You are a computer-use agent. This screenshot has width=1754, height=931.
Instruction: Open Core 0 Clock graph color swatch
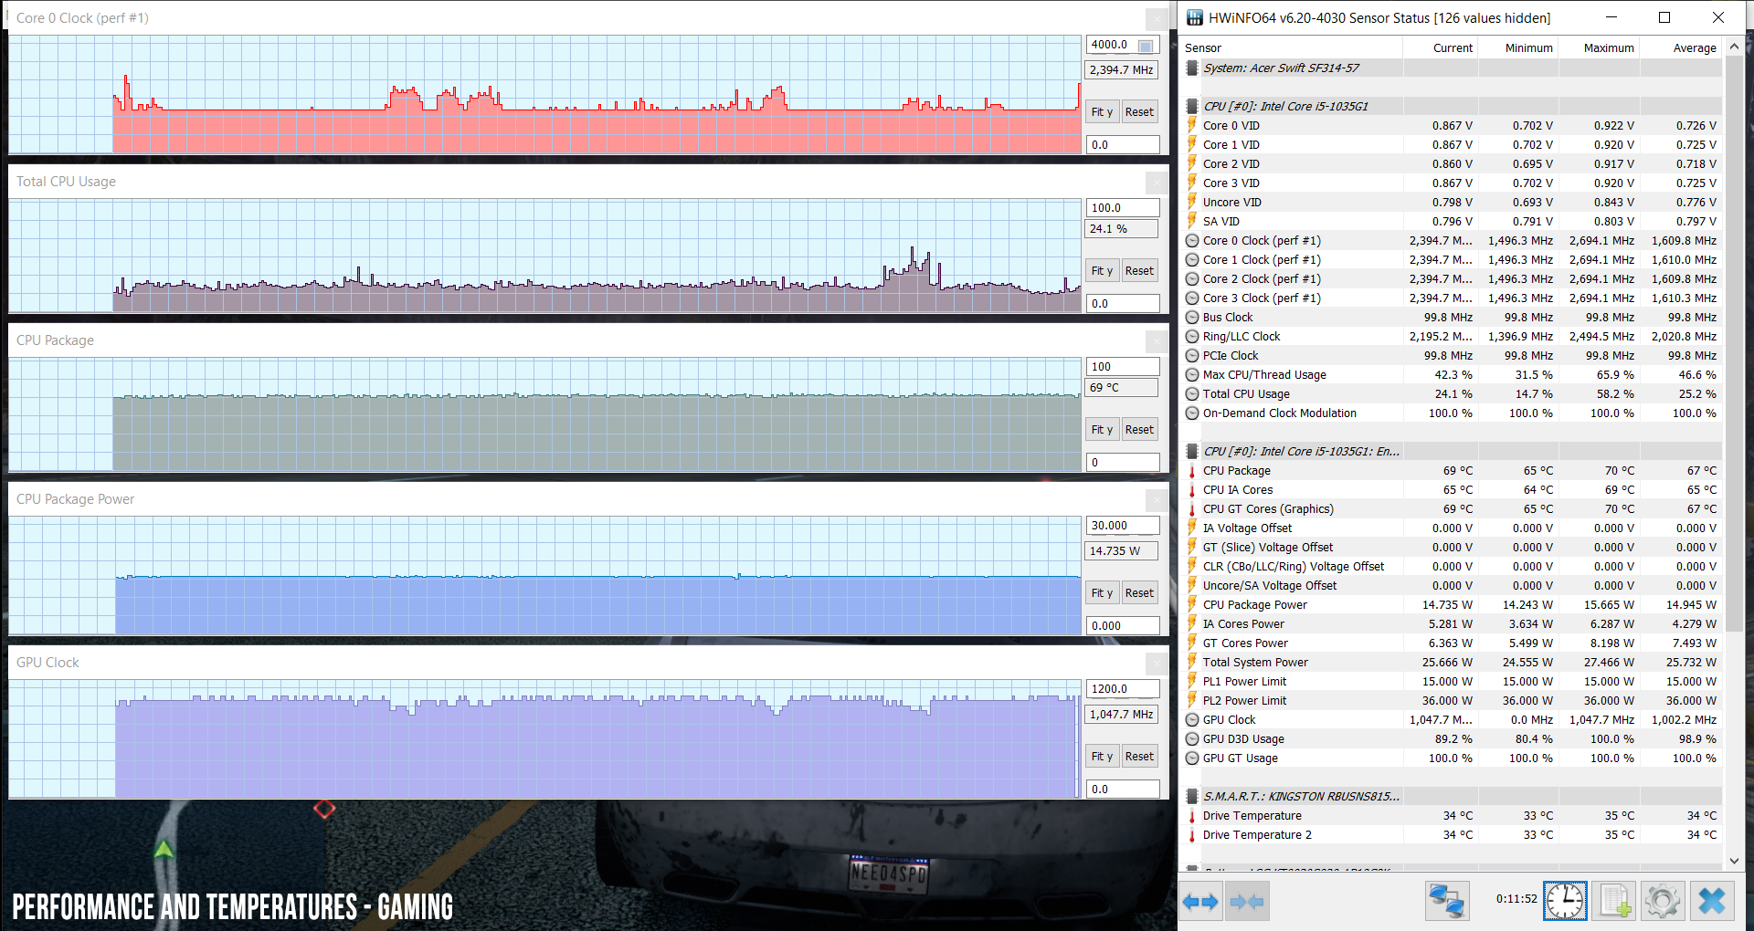pos(1146,46)
